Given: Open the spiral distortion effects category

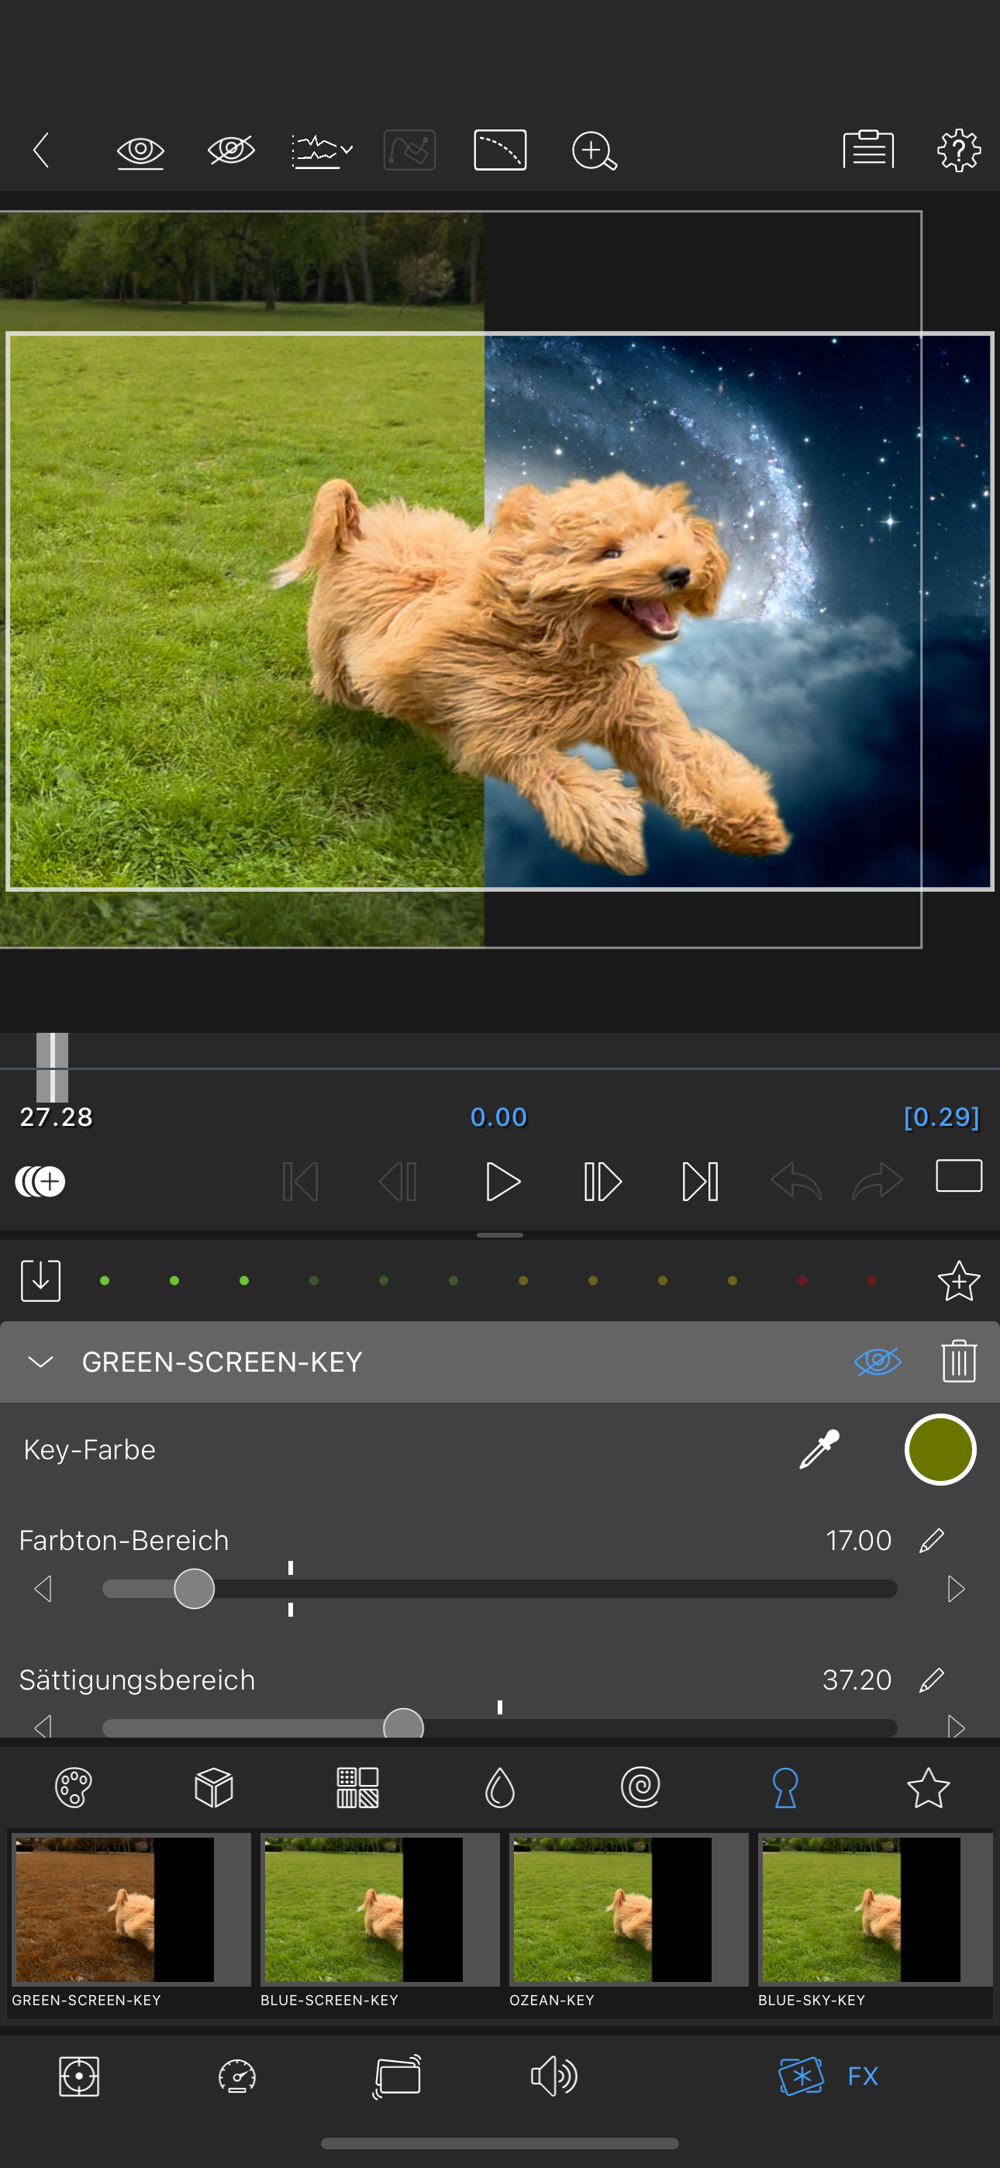Looking at the screenshot, I should (640, 1787).
